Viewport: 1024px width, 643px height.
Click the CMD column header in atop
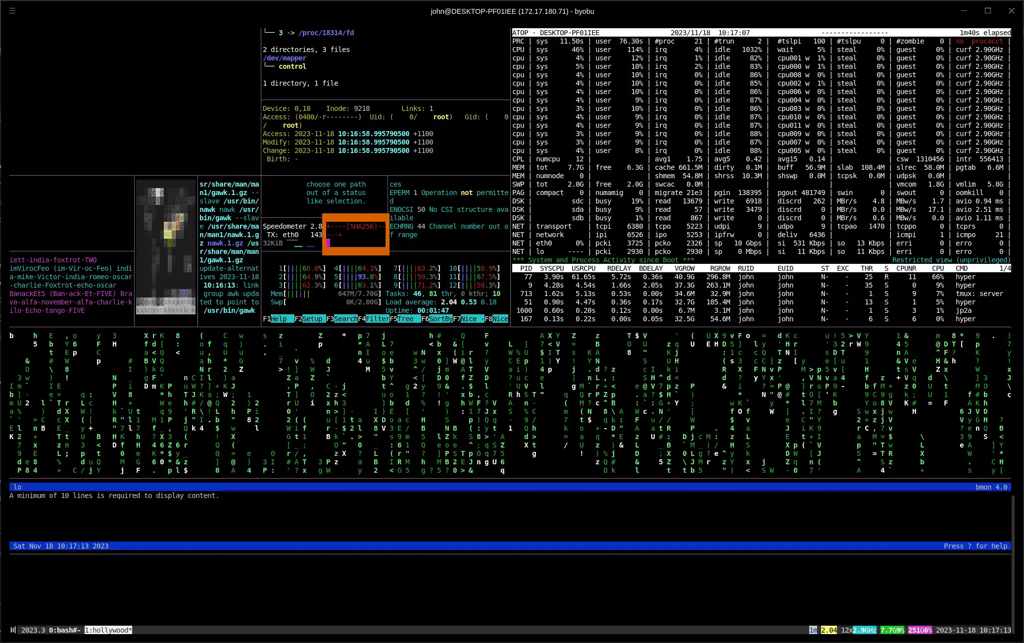[x=962, y=268]
